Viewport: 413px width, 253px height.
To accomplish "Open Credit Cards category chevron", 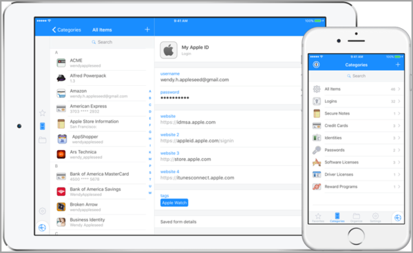I will (399, 126).
